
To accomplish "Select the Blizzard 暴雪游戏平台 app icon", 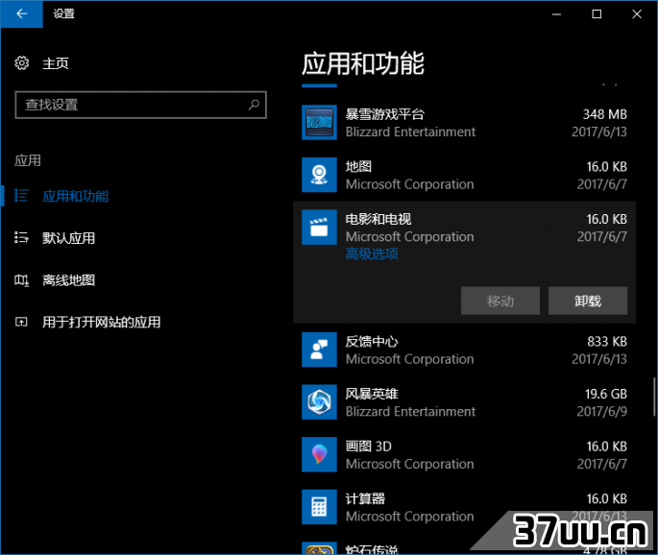I will pos(319,122).
